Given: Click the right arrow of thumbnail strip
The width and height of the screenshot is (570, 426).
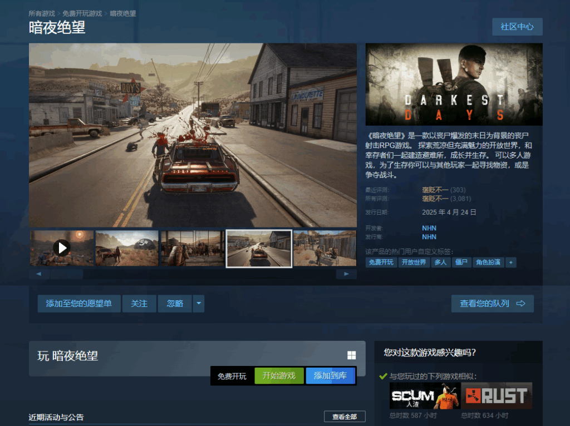Looking at the screenshot, I should (x=346, y=274).
